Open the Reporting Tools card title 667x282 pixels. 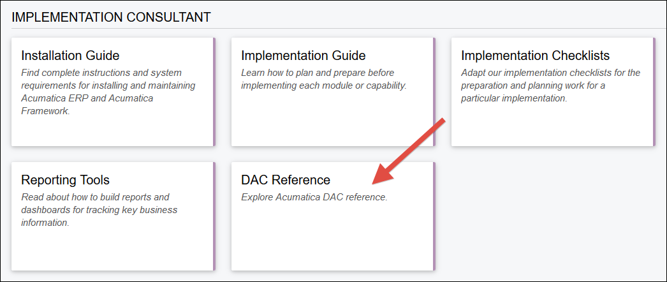click(65, 180)
